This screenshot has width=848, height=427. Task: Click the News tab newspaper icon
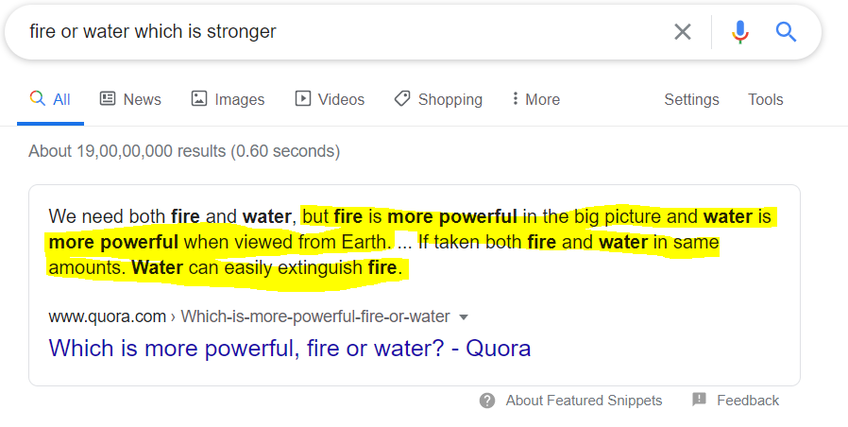108,98
